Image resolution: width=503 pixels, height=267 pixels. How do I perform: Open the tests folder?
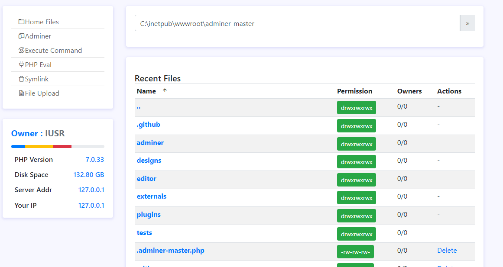pyautogui.click(x=144, y=233)
